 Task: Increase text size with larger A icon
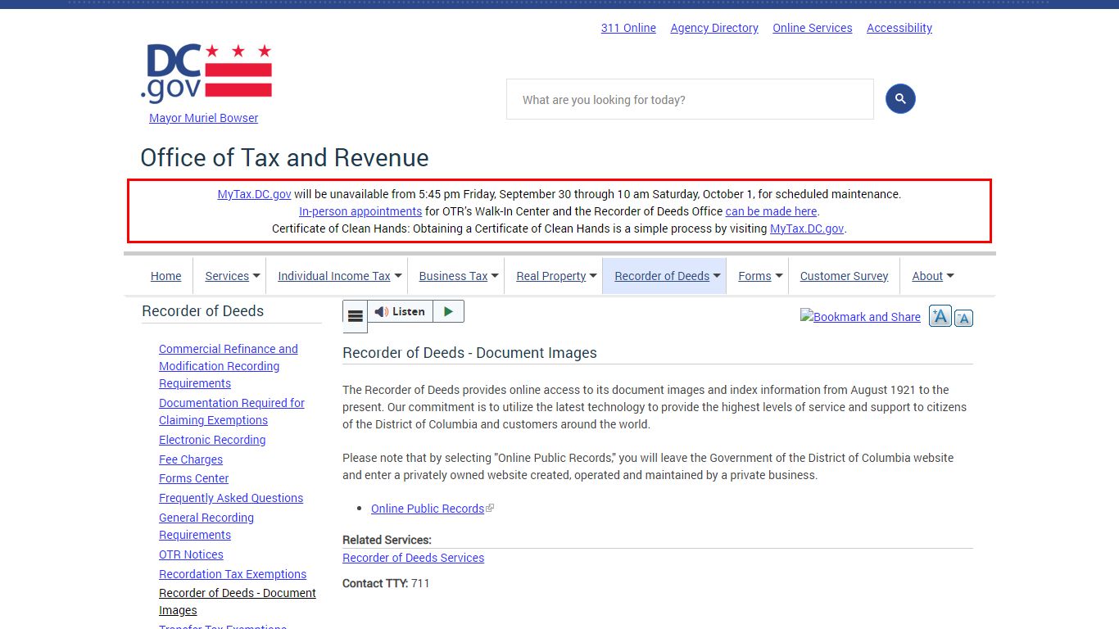pyautogui.click(x=940, y=316)
